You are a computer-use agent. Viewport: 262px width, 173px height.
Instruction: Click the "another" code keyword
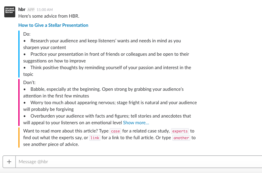point(181,138)
